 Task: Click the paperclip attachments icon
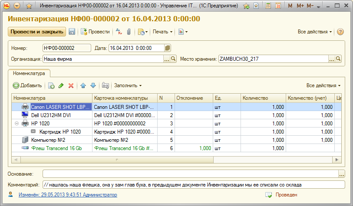(x=129, y=32)
